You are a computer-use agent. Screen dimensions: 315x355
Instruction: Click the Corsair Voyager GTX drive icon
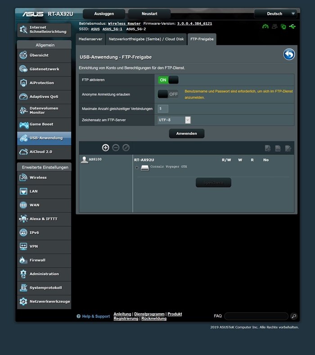click(x=145, y=167)
